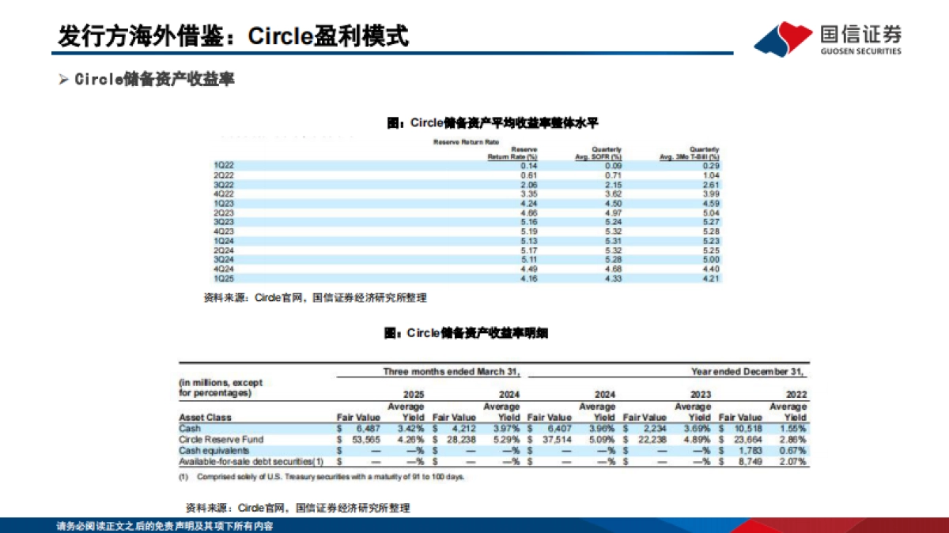Click the 1Q22 row label
The image size is (949, 533).
[x=224, y=165]
